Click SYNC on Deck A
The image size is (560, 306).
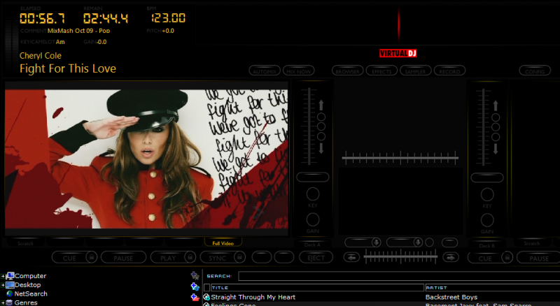click(217, 258)
